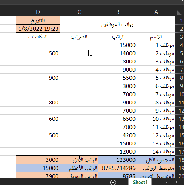Select salary cell 14000

(118, 53)
